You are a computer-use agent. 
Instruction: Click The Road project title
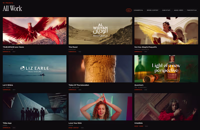(x=73, y=47)
